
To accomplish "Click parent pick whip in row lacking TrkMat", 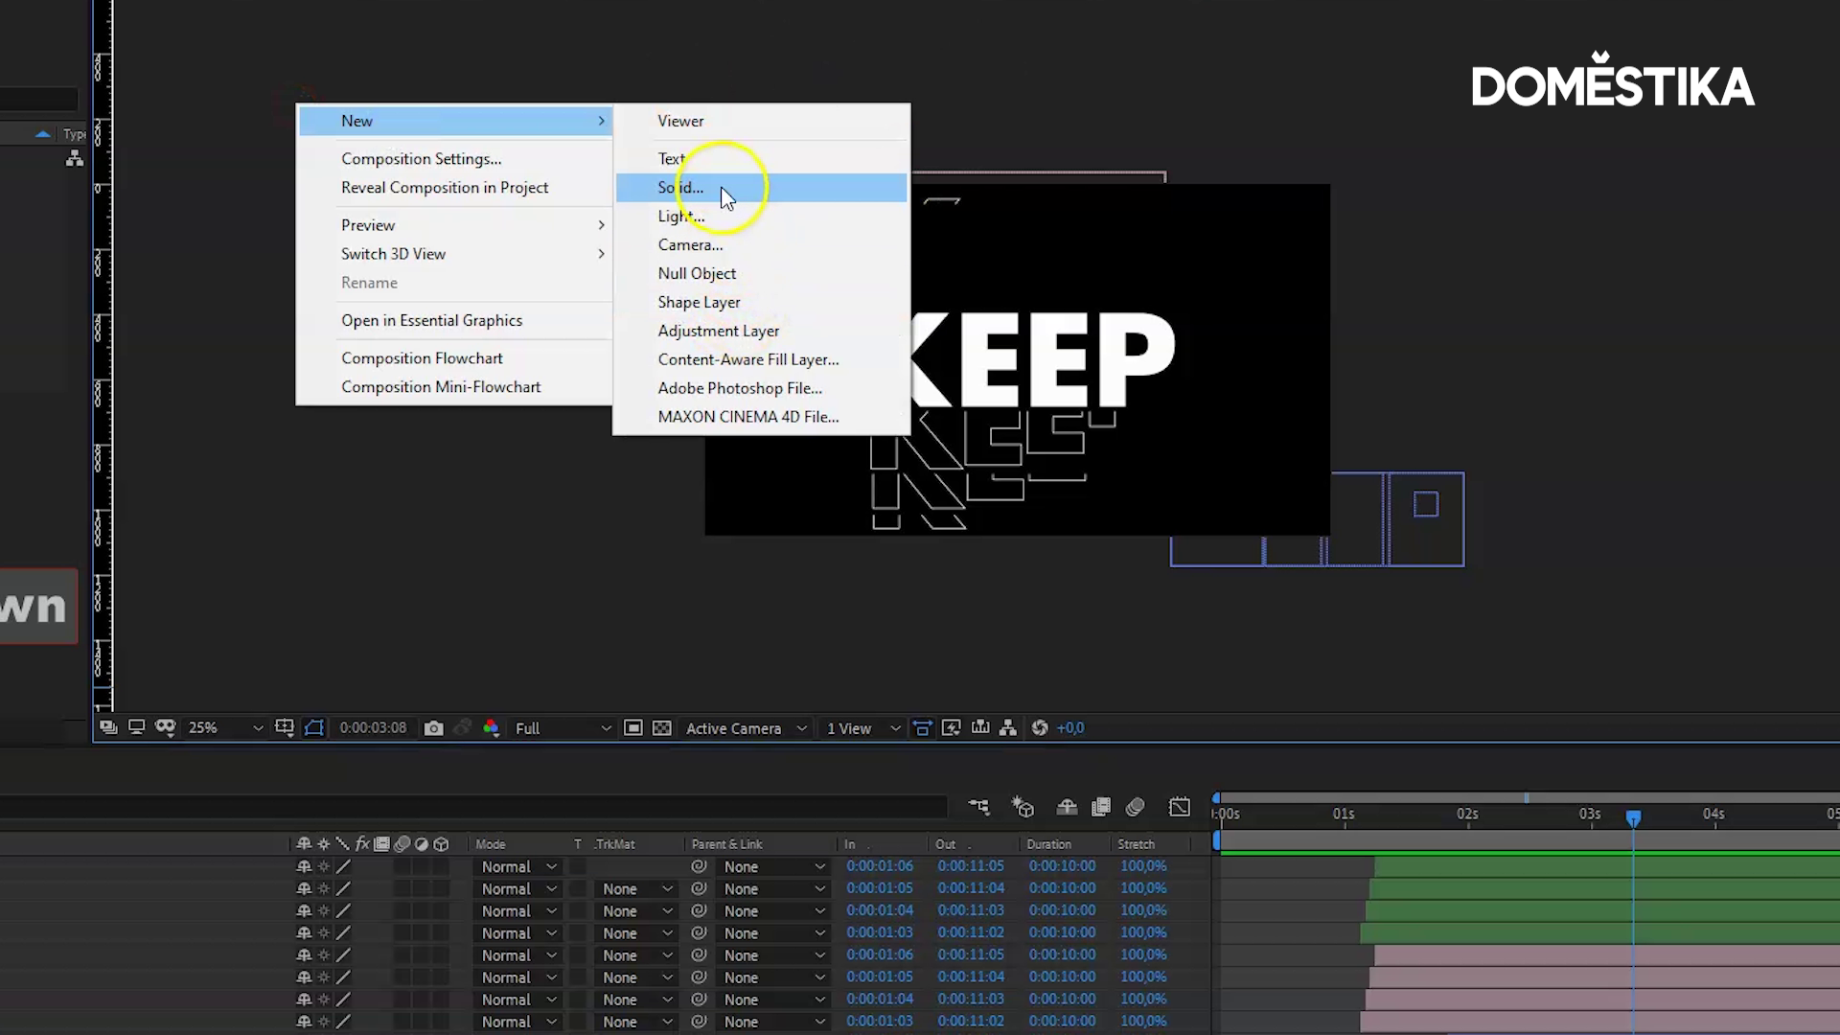I will pyautogui.click(x=699, y=866).
